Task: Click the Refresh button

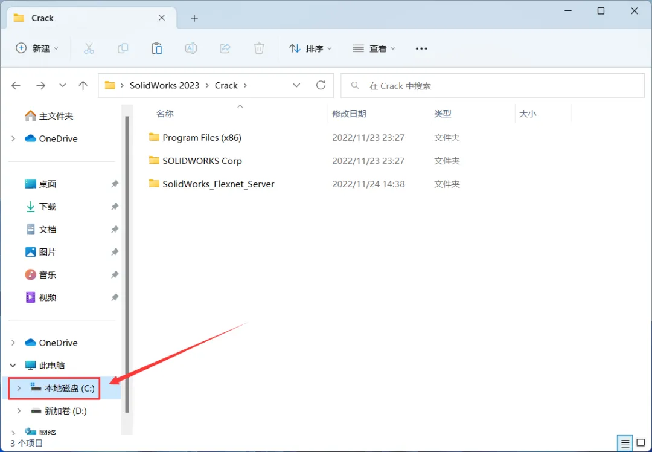Action: pyautogui.click(x=321, y=85)
